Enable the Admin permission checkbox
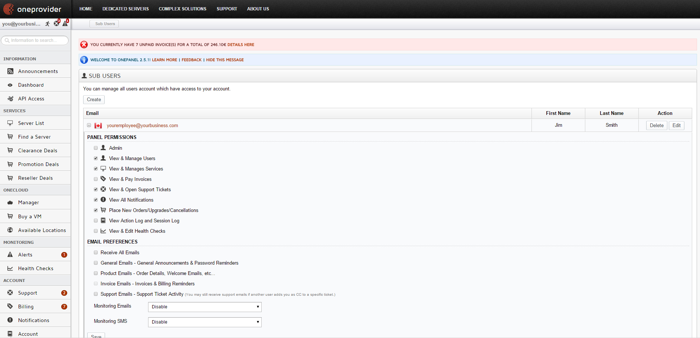Screen dimensions: 700x338 click(96, 148)
